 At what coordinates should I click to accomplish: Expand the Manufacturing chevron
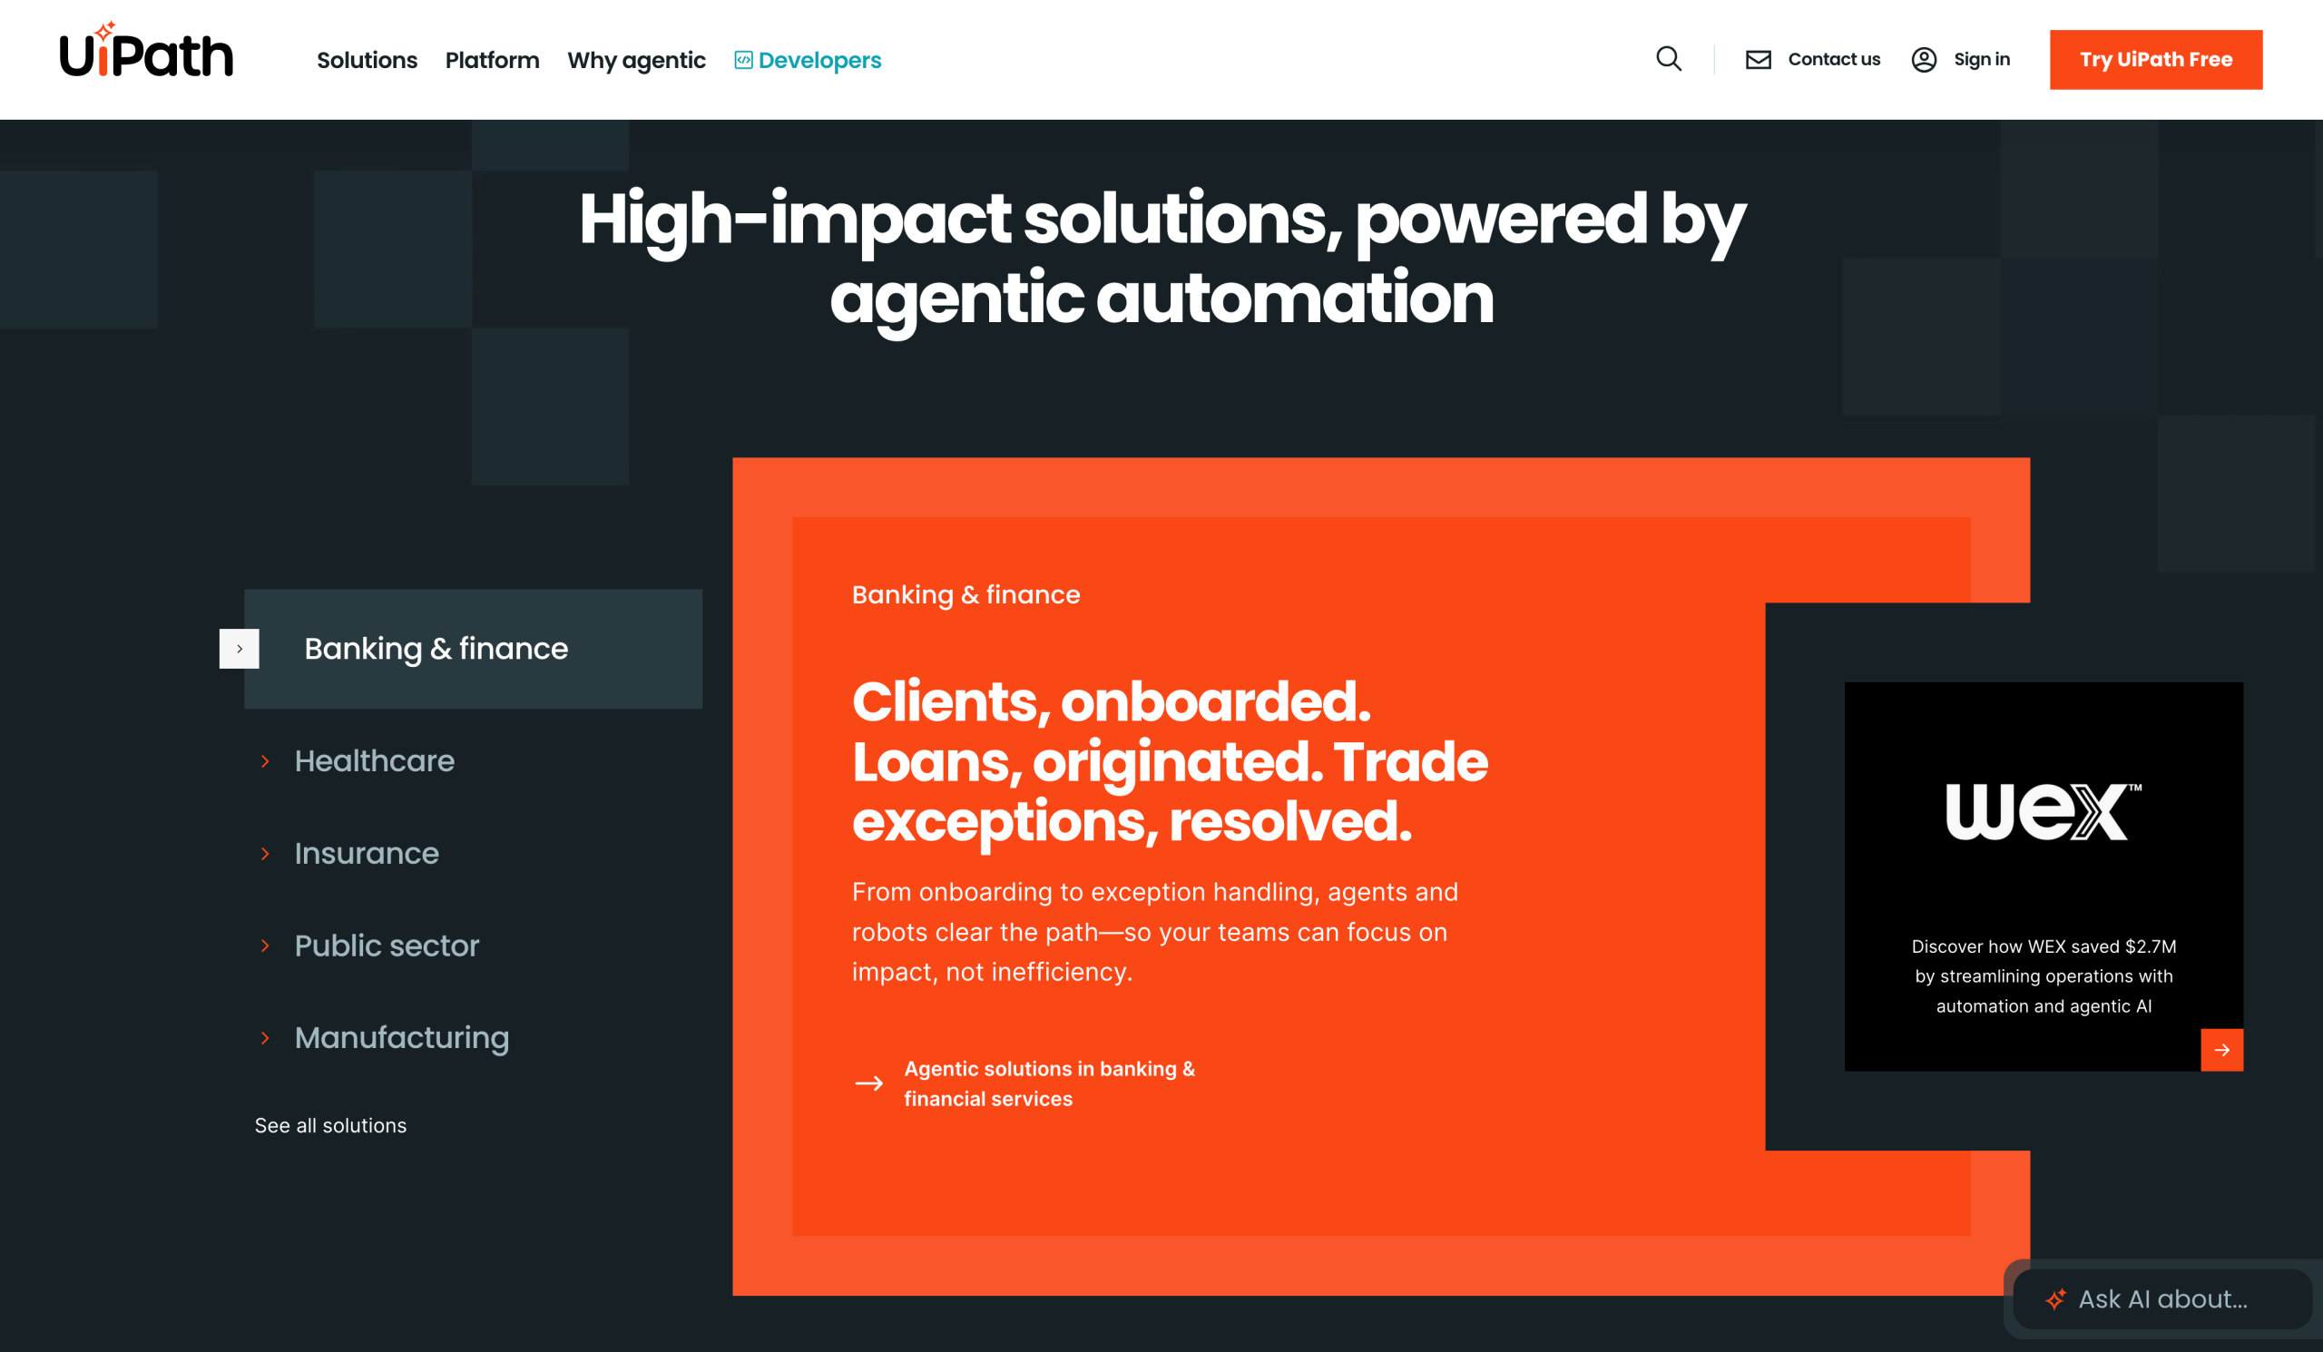tap(266, 1039)
